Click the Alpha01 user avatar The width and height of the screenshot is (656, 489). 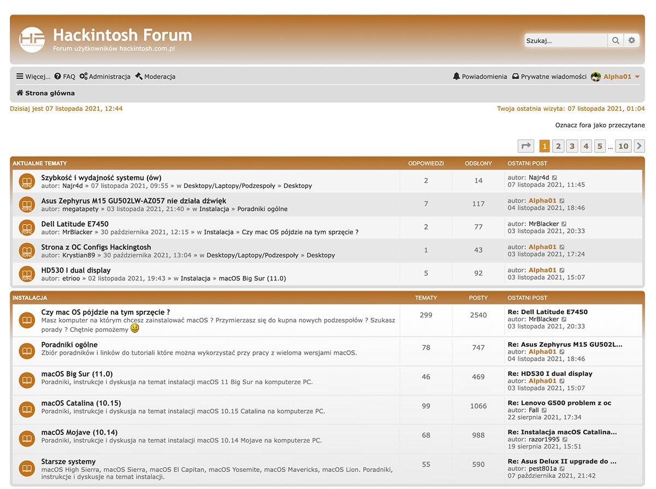click(x=596, y=76)
